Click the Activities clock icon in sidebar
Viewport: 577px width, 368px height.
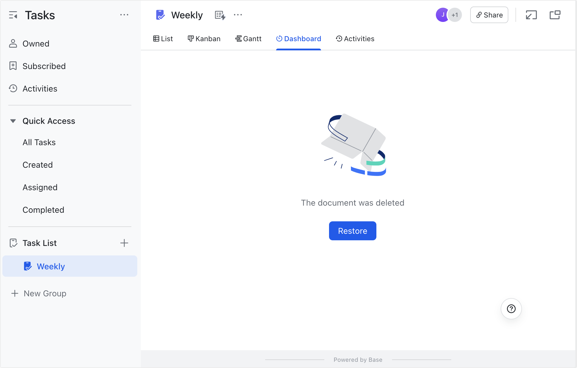(13, 88)
